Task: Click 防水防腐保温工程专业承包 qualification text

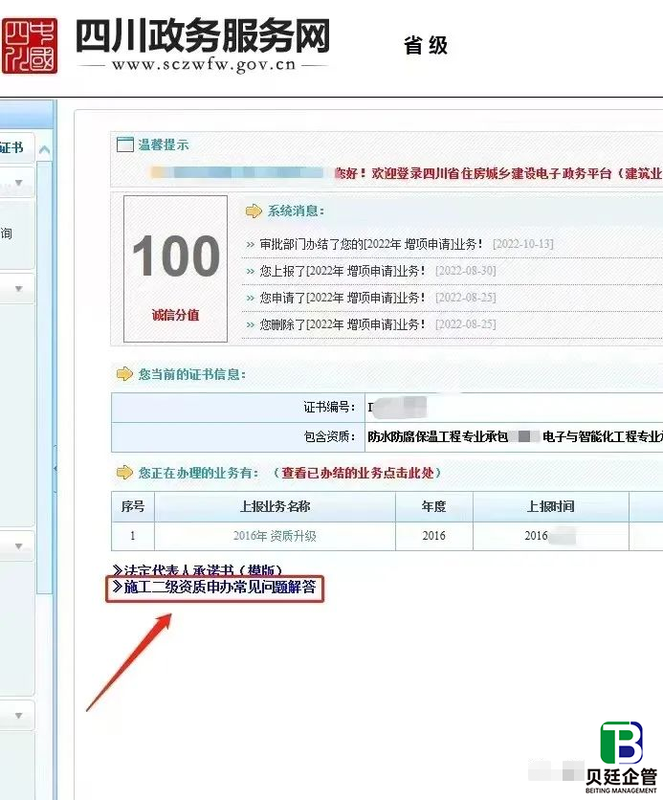Action: (x=437, y=436)
